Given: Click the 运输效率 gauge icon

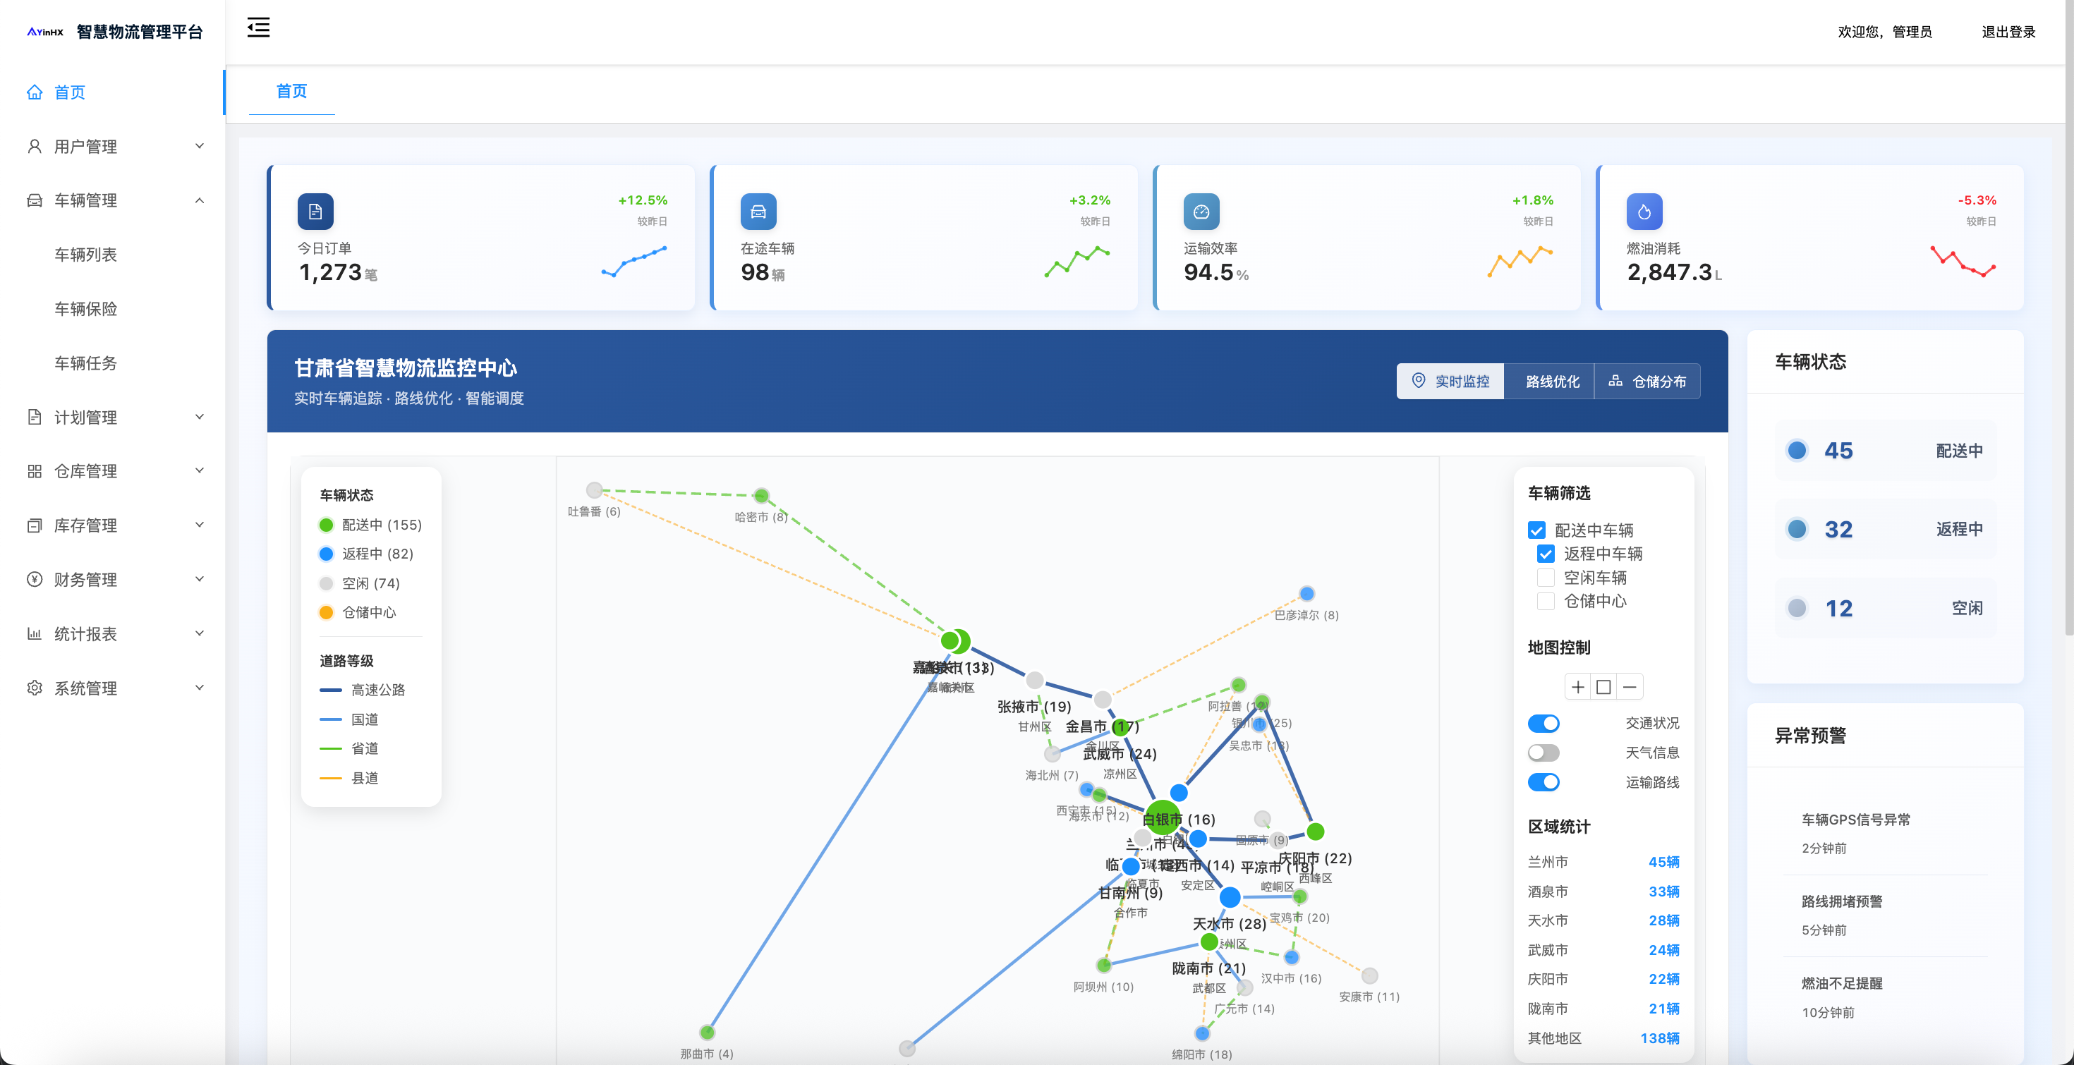Looking at the screenshot, I should [1201, 212].
